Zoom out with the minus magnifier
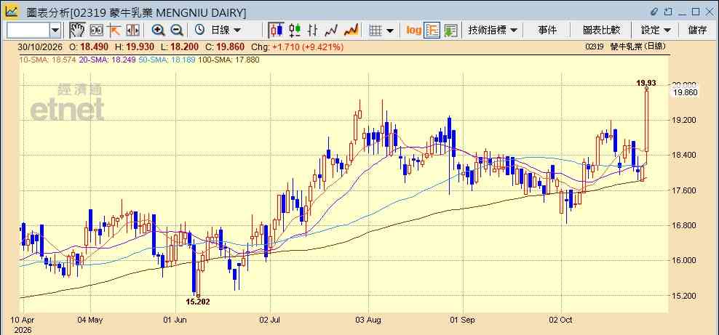Image resolution: width=719 pixels, height=335 pixels. click(x=177, y=31)
